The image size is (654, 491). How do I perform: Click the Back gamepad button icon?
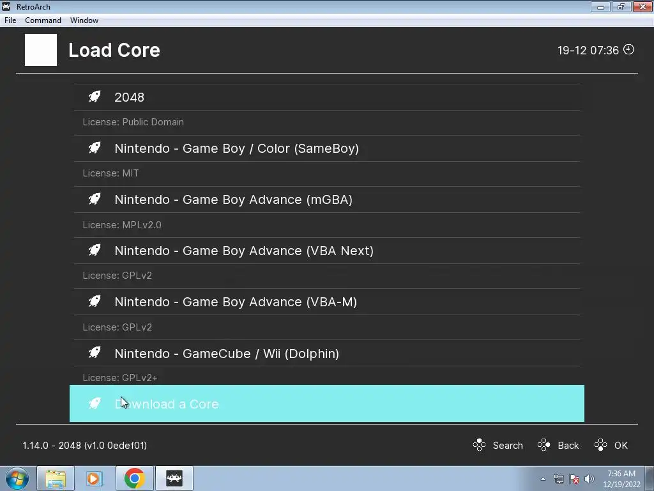[x=544, y=445]
